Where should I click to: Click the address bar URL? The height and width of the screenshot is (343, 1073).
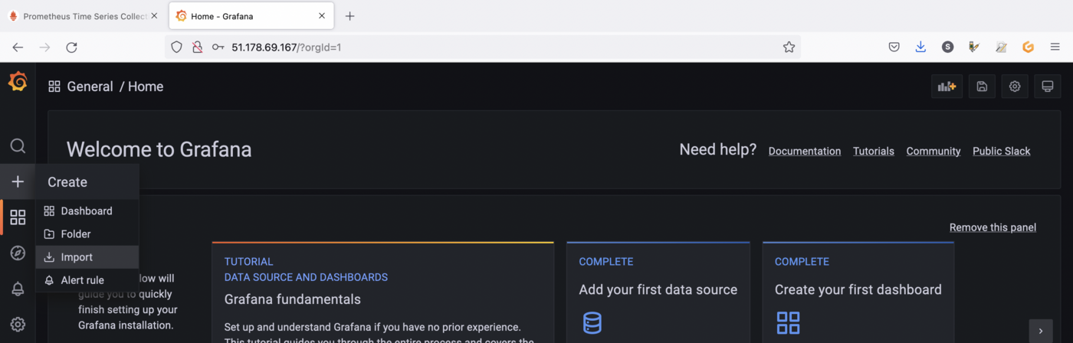pos(286,47)
